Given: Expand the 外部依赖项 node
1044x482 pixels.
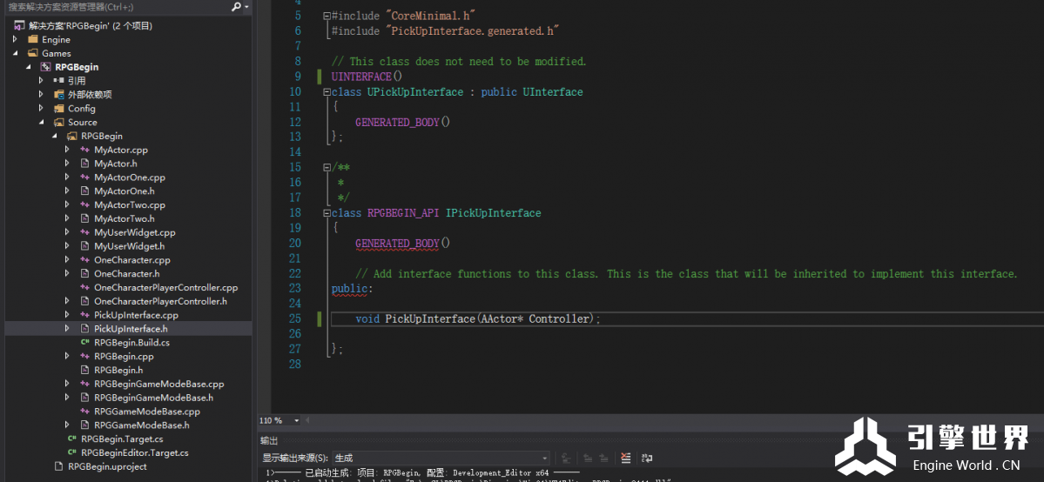Looking at the screenshot, I should (x=41, y=95).
